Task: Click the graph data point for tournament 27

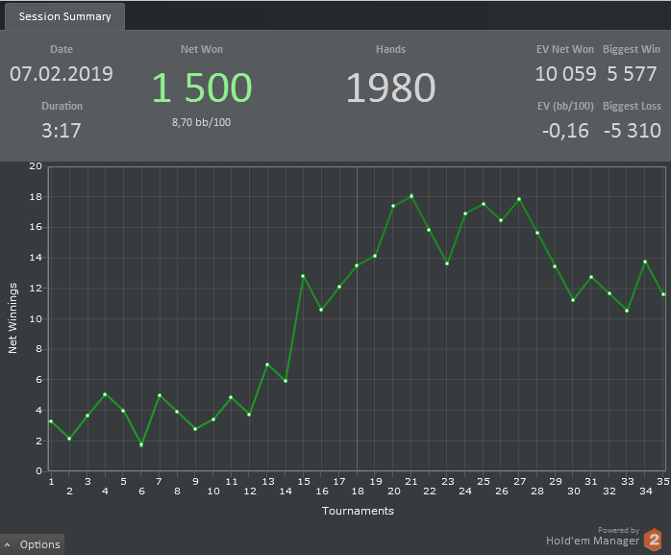Action: click(519, 199)
